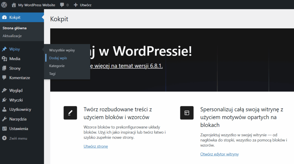Choose Dodaj wpis in flyout

pyautogui.click(x=58, y=58)
